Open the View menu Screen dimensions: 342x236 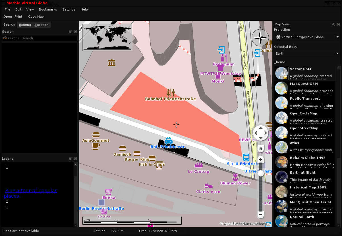click(x=30, y=9)
